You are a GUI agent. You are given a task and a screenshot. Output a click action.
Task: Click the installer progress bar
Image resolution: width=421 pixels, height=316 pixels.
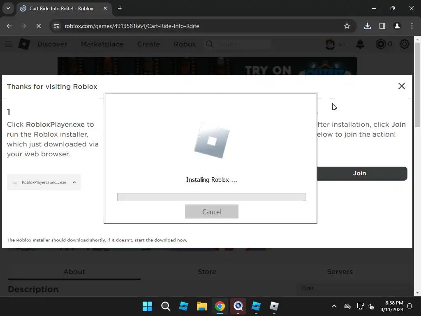[x=212, y=197]
